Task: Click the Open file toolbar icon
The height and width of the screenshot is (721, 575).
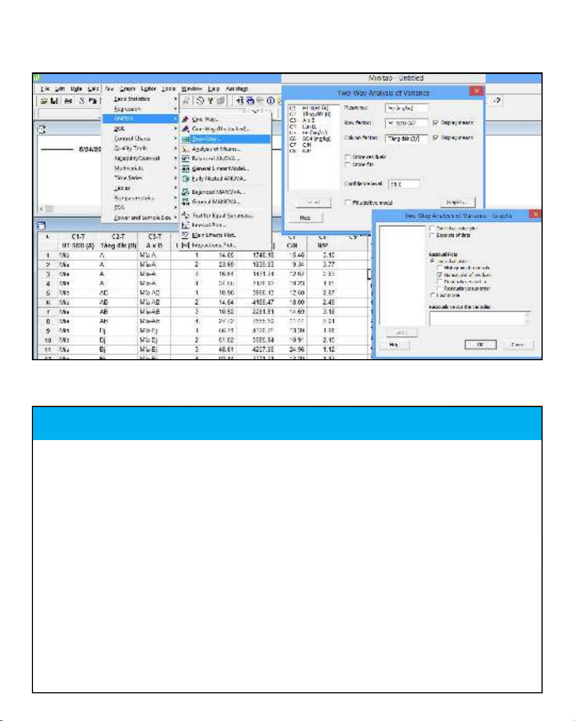Action: point(45,101)
